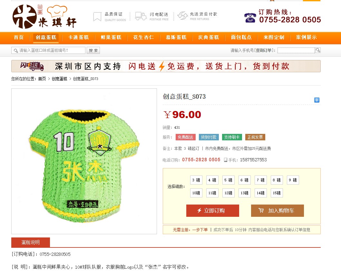Open the 卡通蛋糕 menu item

79,37
